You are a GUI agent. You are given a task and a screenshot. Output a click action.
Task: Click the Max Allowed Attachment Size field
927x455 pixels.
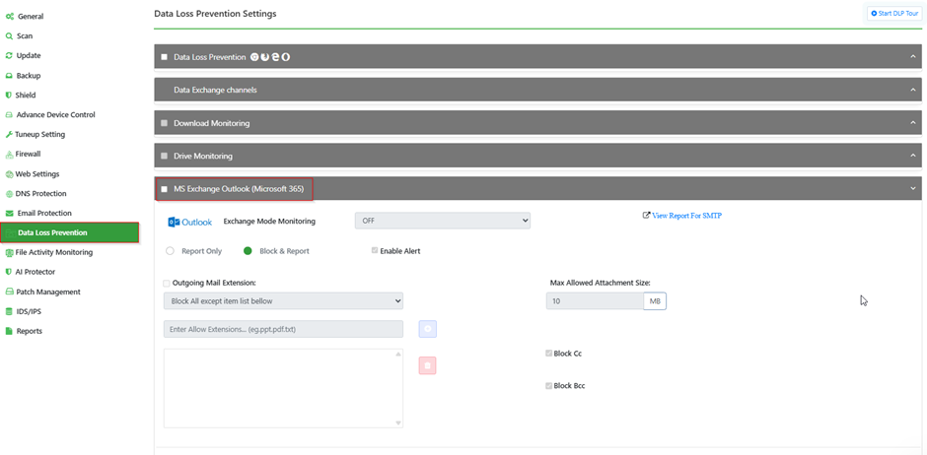[x=595, y=301]
